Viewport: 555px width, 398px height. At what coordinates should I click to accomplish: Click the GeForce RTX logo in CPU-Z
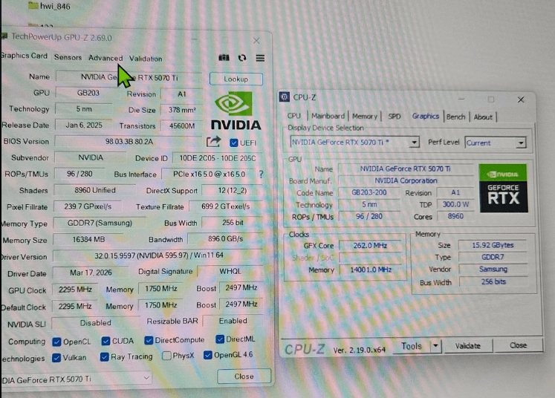503,188
